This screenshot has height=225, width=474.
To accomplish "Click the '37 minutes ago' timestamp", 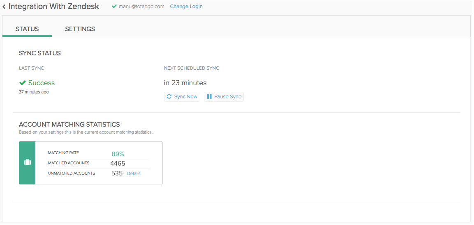I will pyautogui.click(x=34, y=92).
